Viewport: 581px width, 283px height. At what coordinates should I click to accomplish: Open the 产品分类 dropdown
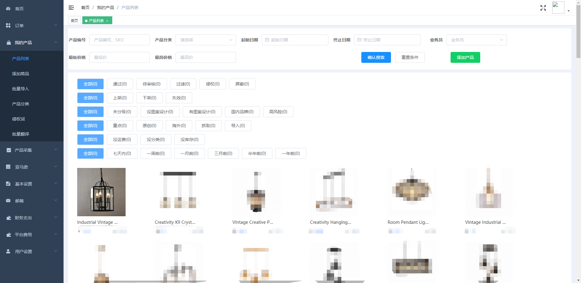point(205,40)
